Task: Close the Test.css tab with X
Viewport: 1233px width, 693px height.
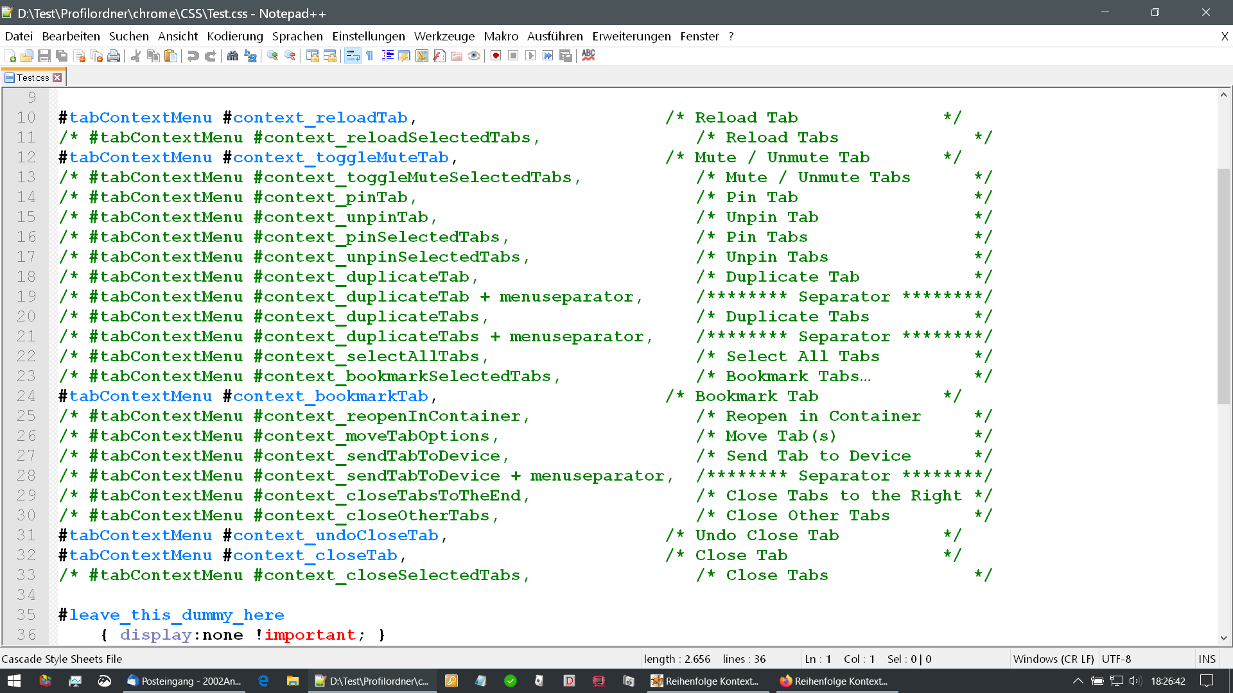Action: pyautogui.click(x=57, y=78)
